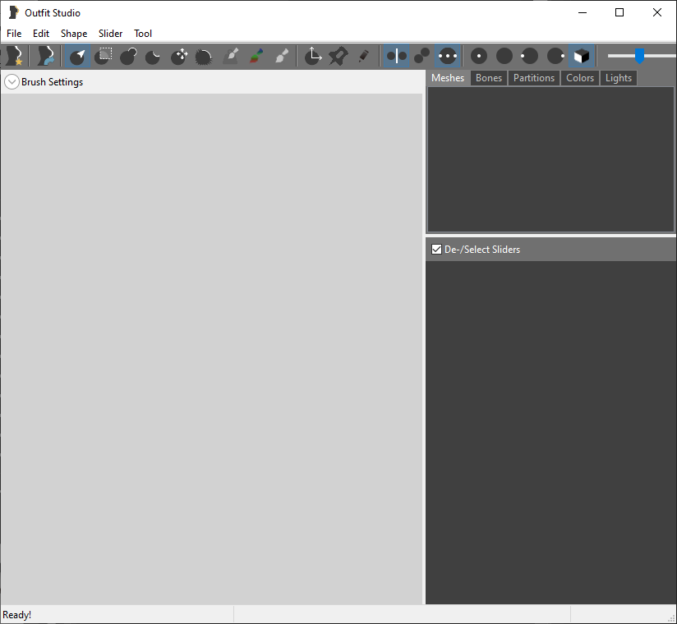
Task: Select the Alpha paint brush icon
Action: (282, 56)
